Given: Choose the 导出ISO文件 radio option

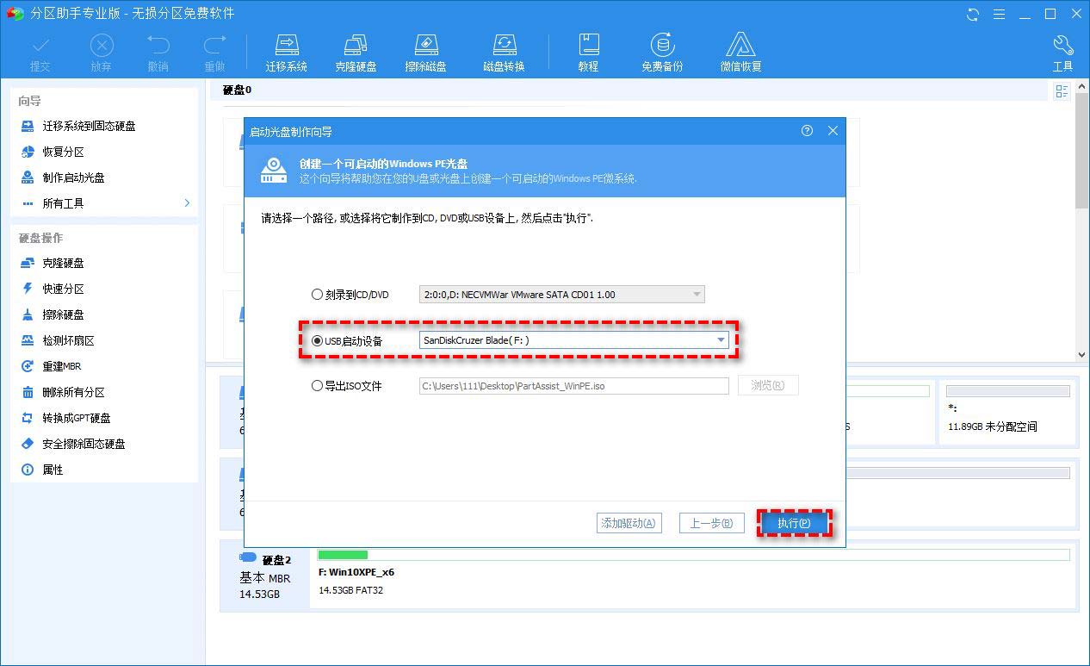Looking at the screenshot, I should tap(317, 386).
